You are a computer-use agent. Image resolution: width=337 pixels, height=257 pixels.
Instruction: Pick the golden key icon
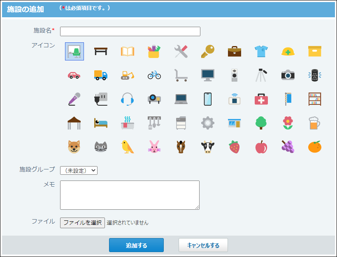coord(208,51)
